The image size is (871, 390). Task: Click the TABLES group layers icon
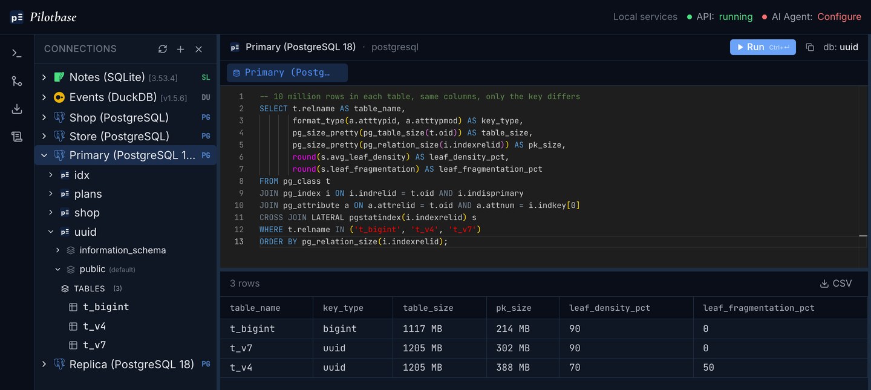point(65,289)
